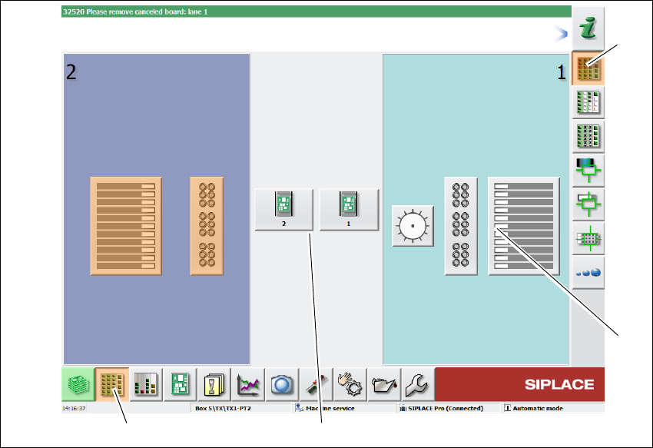The width and height of the screenshot is (653, 448).
Task: Click the placement head star-wheel icon
Action: point(413,226)
